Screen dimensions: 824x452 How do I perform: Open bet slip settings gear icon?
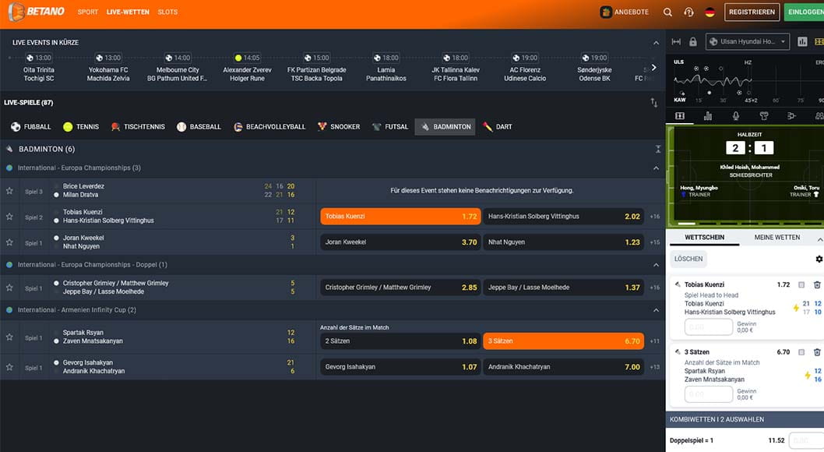coord(819,259)
